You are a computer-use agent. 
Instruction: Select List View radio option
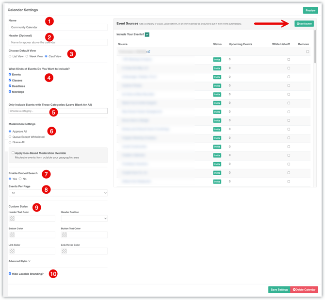(x=10, y=56)
